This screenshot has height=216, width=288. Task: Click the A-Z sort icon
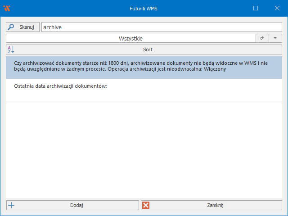pos(11,49)
